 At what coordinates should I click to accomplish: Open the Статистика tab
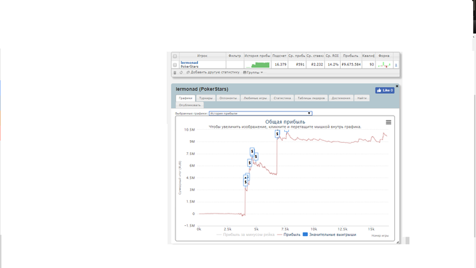click(x=282, y=98)
